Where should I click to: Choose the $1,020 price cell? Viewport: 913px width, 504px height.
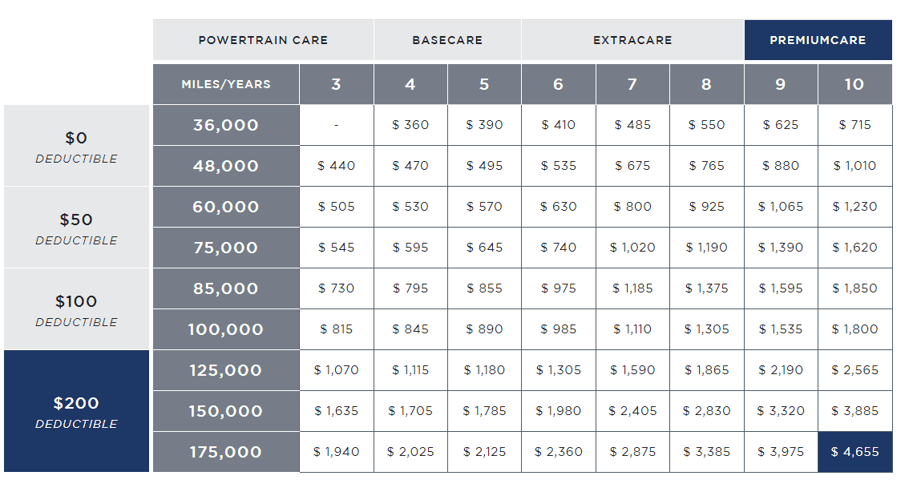(632, 248)
